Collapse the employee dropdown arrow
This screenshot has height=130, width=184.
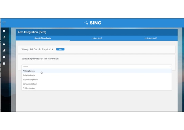170,67
